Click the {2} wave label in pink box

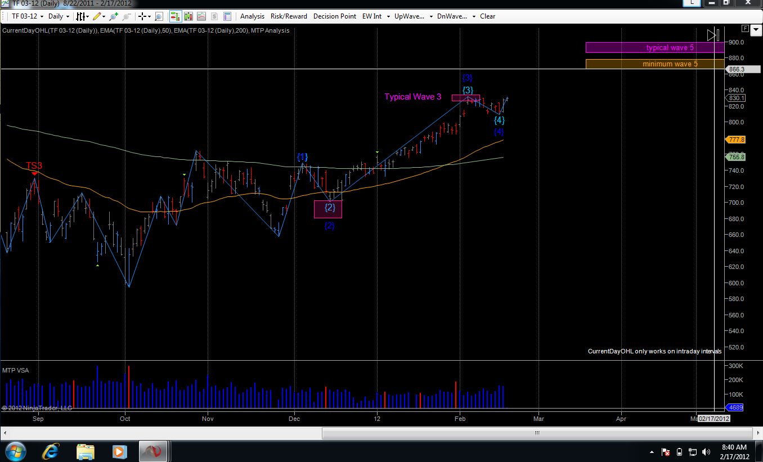[330, 208]
